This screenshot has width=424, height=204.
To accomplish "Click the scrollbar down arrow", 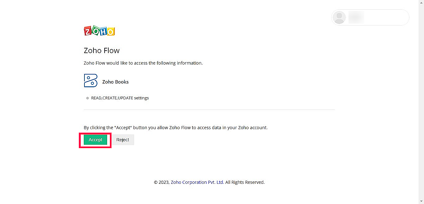I will (x=421, y=202).
